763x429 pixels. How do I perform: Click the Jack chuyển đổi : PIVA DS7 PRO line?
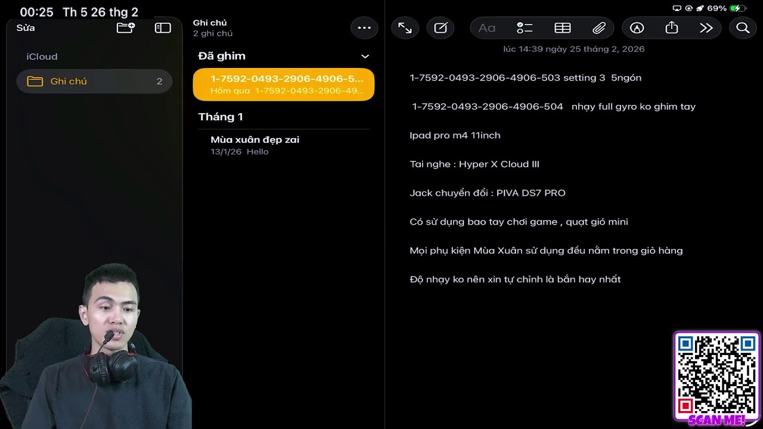(488, 193)
